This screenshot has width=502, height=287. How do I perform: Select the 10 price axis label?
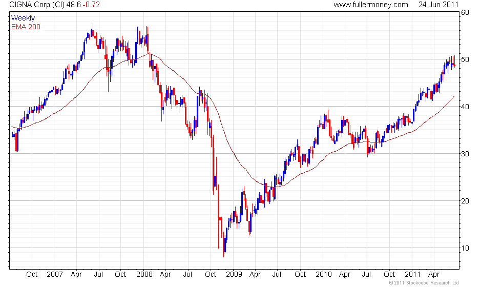coord(465,248)
